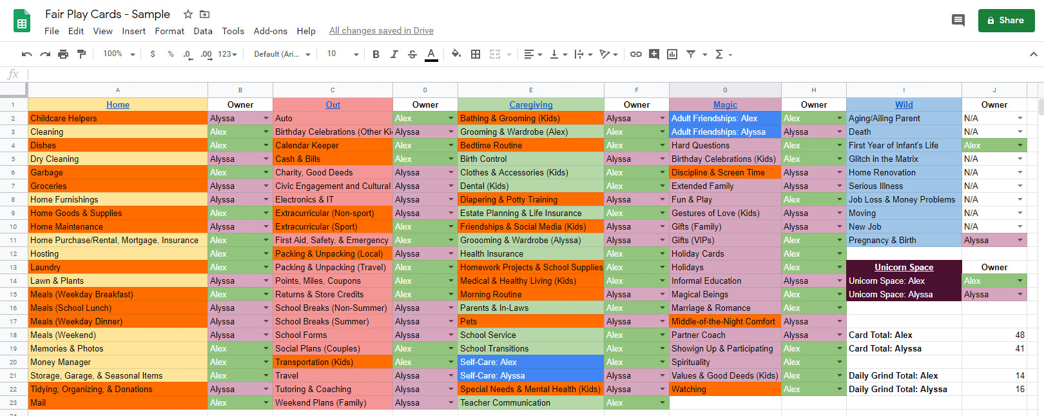Open the Google Sheets home icon
The image size is (1044, 416).
point(22,21)
